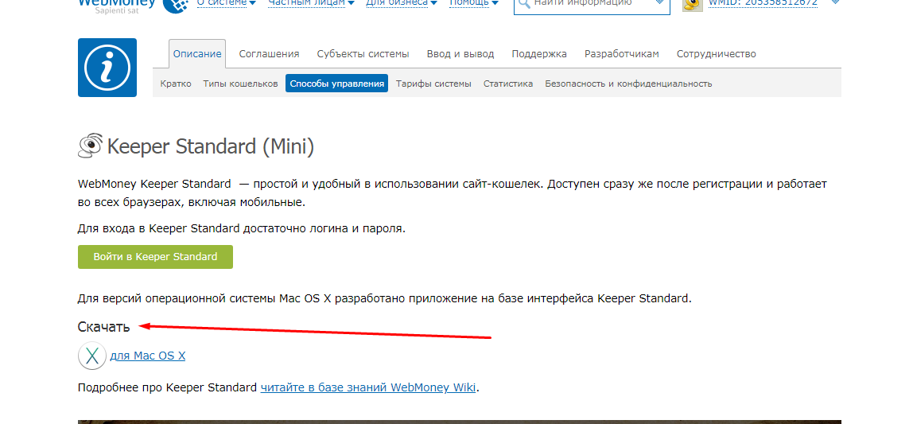Click the magnifier icon in search box

[x=523, y=4]
